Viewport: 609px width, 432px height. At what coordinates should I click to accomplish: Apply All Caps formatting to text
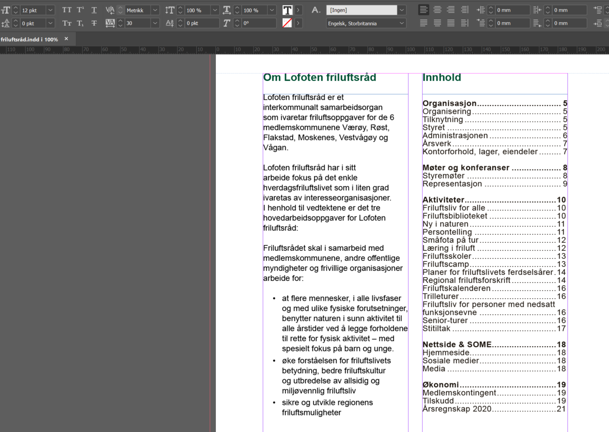tap(66, 10)
